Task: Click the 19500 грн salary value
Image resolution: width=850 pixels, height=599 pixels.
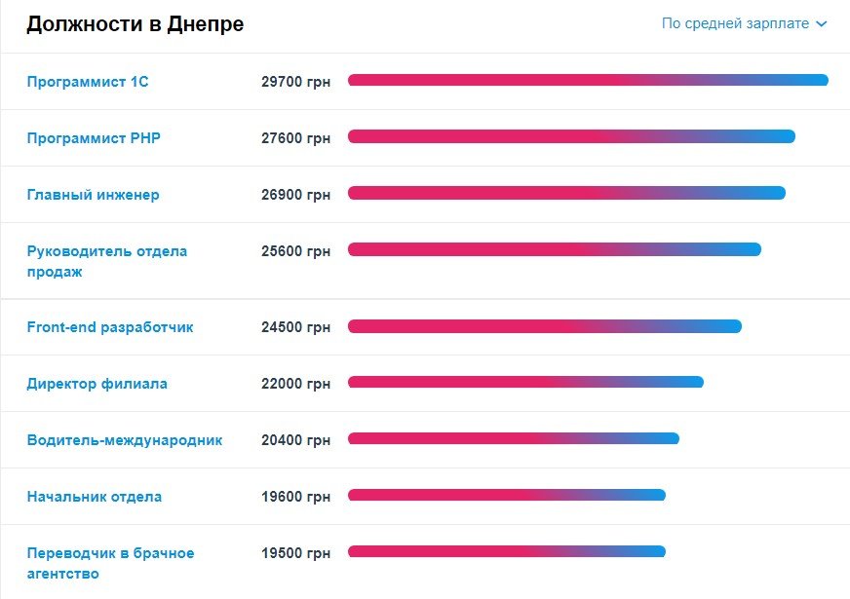Action: [296, 553]
